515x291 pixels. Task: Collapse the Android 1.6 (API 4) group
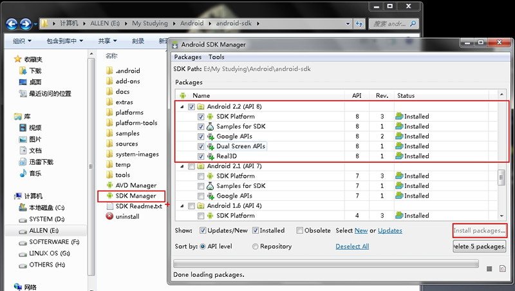point(182,206)
